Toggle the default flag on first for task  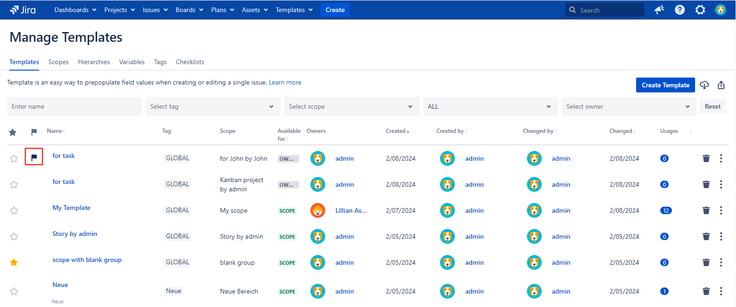coord(34,157)
